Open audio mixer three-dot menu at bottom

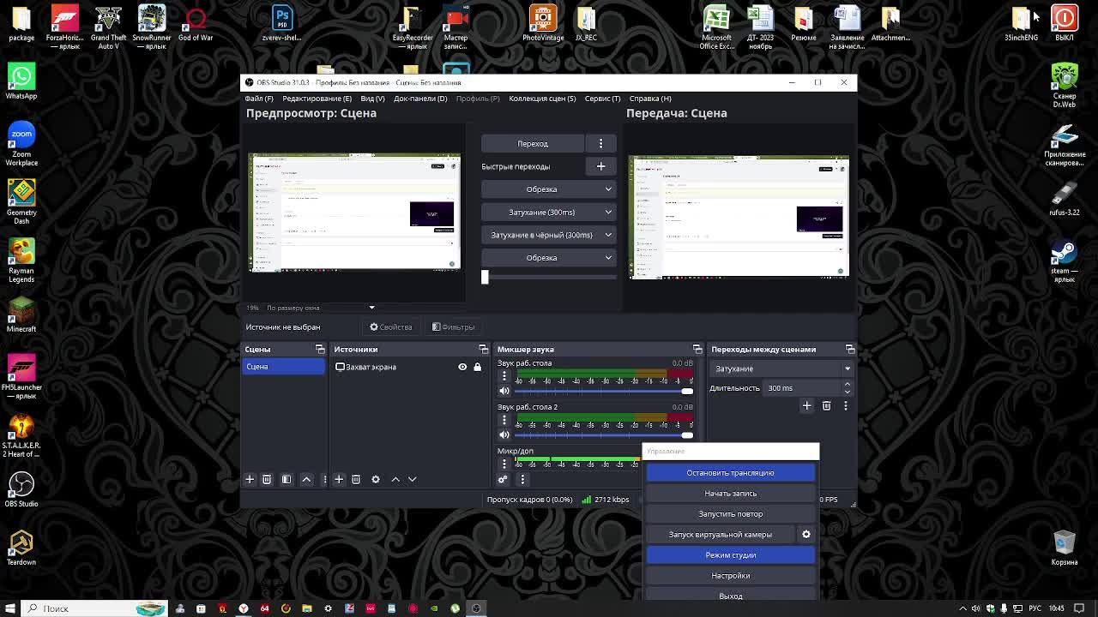tap(522, 479)
